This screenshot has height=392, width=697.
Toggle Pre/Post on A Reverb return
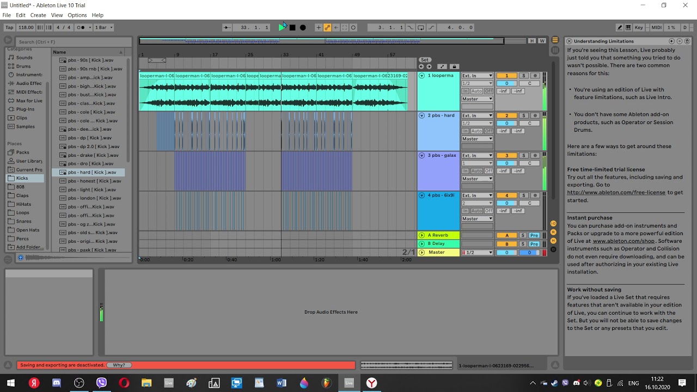pyautogui.click(x=534, y=235)
